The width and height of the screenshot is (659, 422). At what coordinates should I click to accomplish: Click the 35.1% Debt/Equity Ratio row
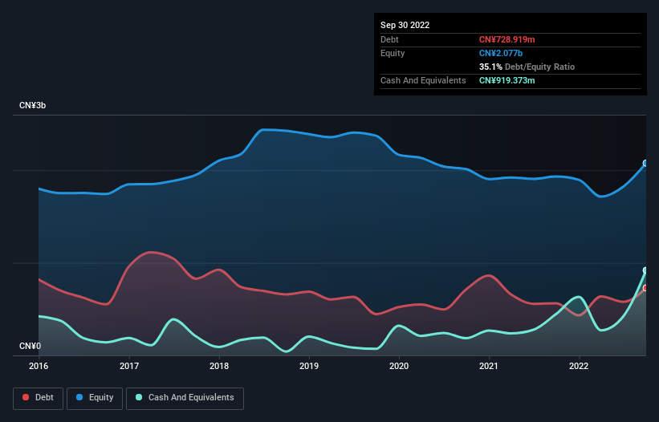pos(527,67)
